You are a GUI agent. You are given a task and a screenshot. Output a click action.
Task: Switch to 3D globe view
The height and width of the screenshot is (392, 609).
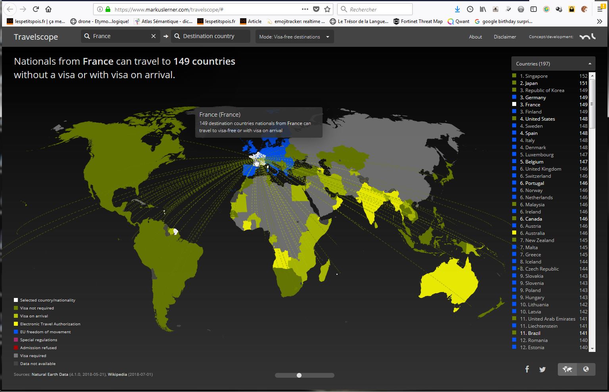(x=586, y=369)
